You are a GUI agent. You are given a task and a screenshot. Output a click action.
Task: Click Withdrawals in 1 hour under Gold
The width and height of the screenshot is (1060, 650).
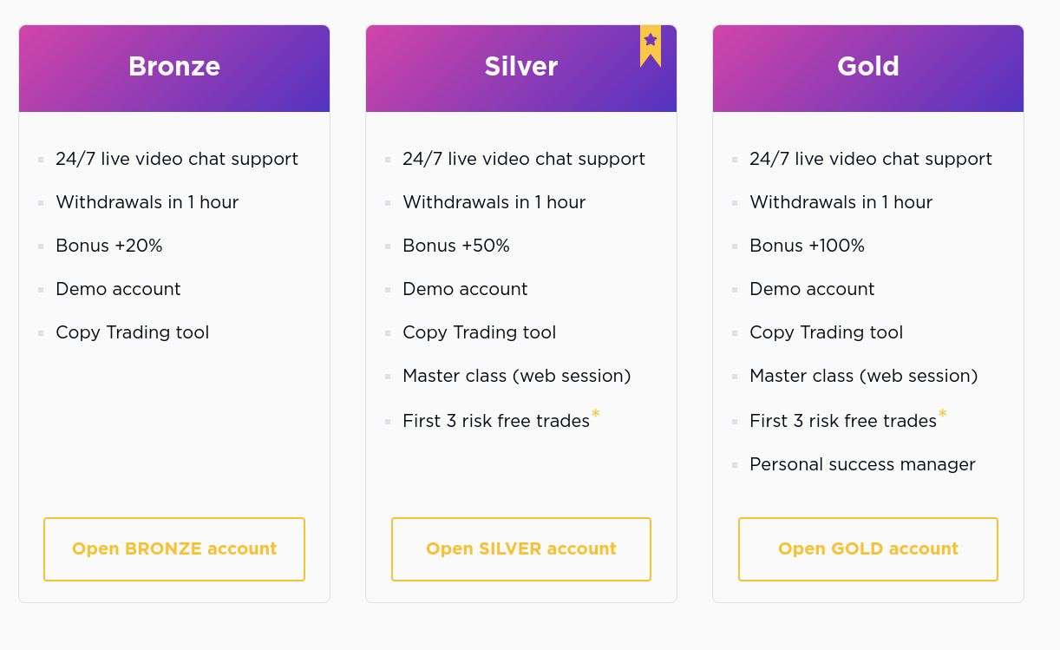(841, 202)
